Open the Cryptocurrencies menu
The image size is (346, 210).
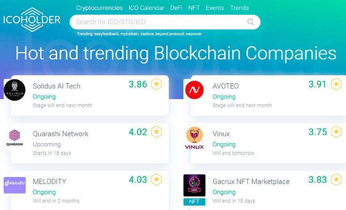tap(99, 8)
